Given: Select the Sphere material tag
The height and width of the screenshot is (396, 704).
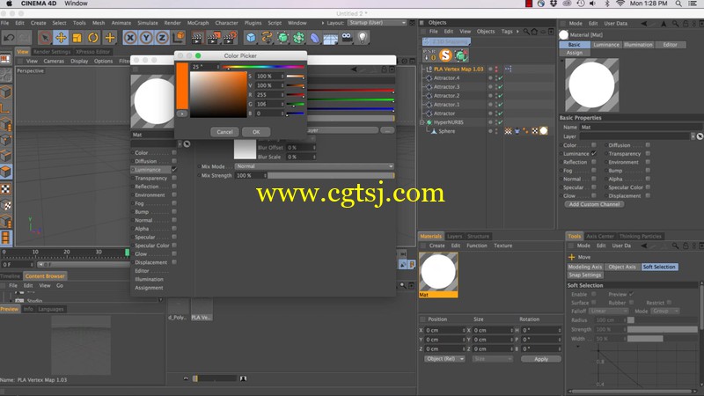Looking at the screenshot, I should click(544, 131).
